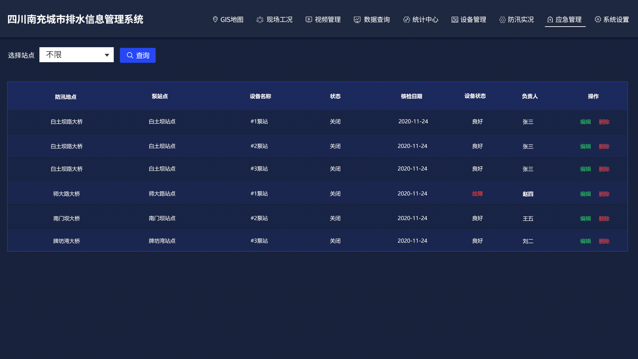638x359 pixels.
Task: Edit the 南门坝大桥 row
Action: pyautogui.click(x=585, y=219)
